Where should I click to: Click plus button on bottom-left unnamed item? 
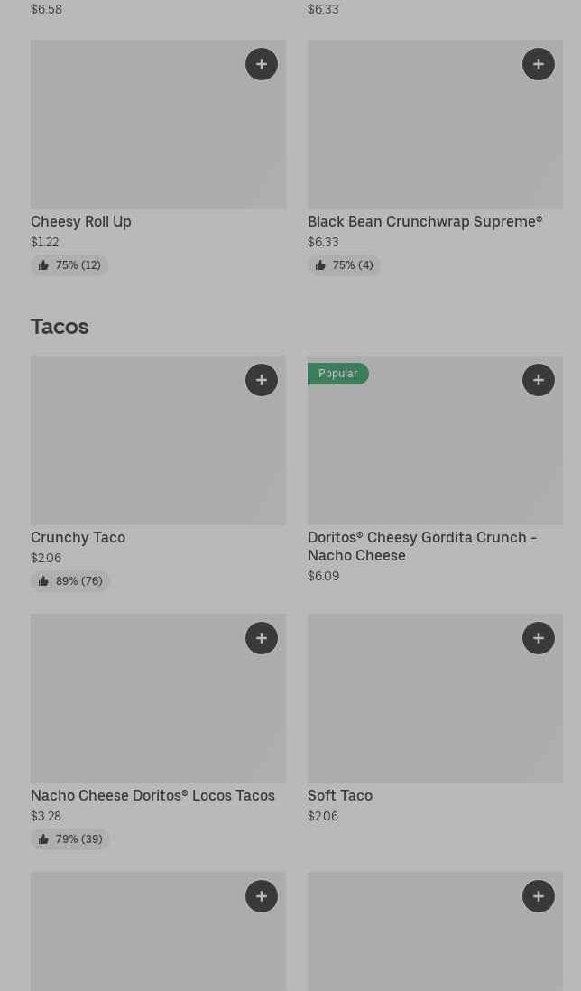click(x=262, y=896)
